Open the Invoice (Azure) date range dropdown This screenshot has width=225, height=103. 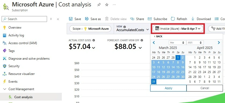tap(178, 29)
